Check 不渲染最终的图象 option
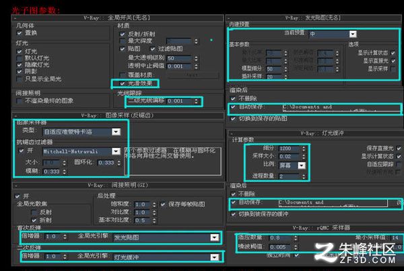This screenshot has width=404, height=271. click(20, 101)
